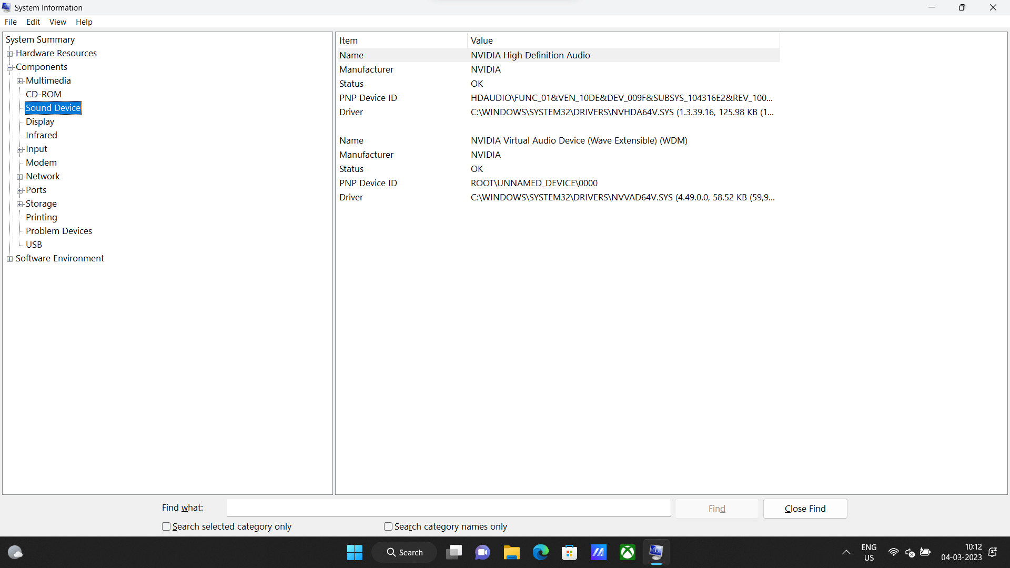Expand the Network subcategory

pos(19,177)
